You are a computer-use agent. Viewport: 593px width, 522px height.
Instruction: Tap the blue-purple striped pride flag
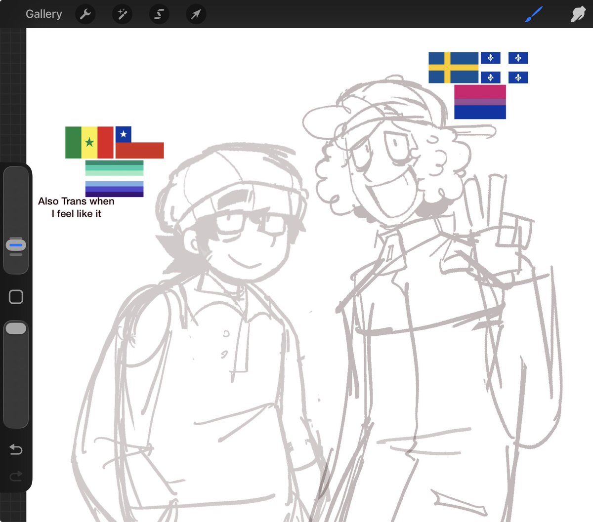[114, 189]
